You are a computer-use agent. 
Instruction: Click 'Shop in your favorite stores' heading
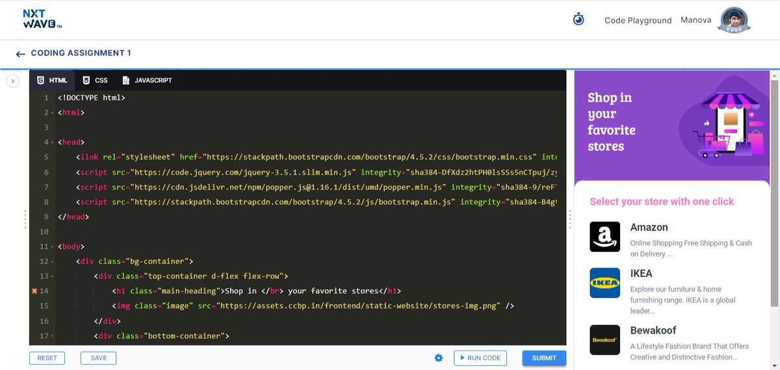pyautogui.click(x=611, y=122)
